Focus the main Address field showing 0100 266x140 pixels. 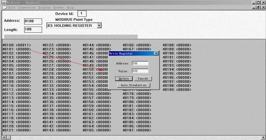tap(33, 21)
